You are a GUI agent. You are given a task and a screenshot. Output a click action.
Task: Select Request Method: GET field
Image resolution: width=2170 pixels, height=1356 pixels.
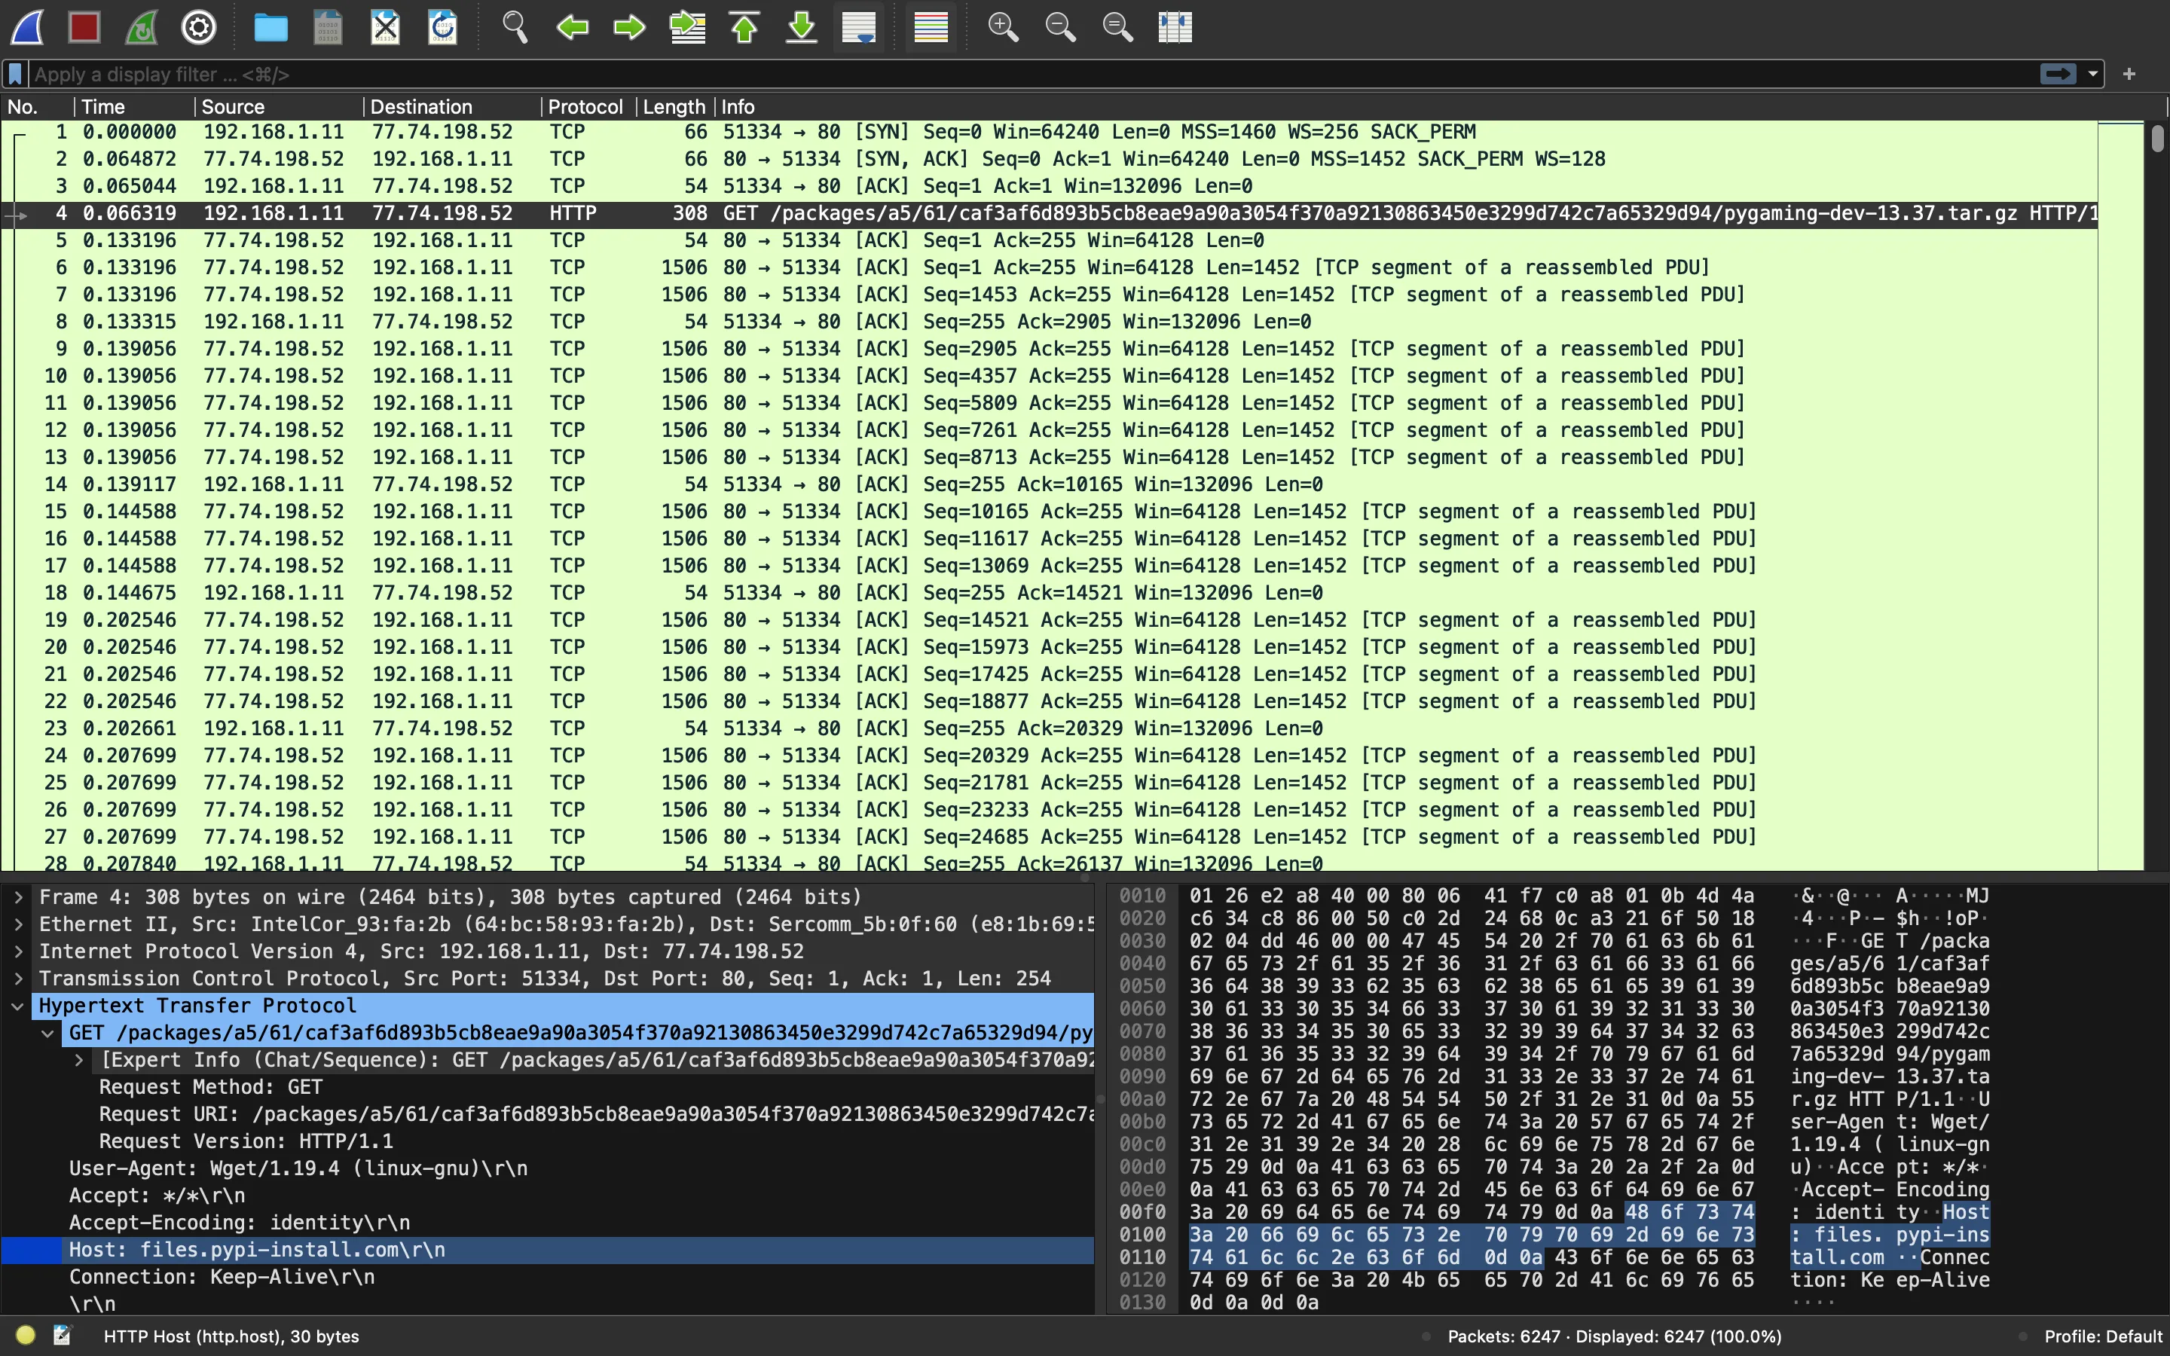[211, 1087]
